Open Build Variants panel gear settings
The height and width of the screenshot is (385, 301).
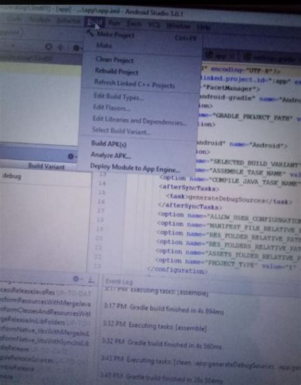(70, 156)
